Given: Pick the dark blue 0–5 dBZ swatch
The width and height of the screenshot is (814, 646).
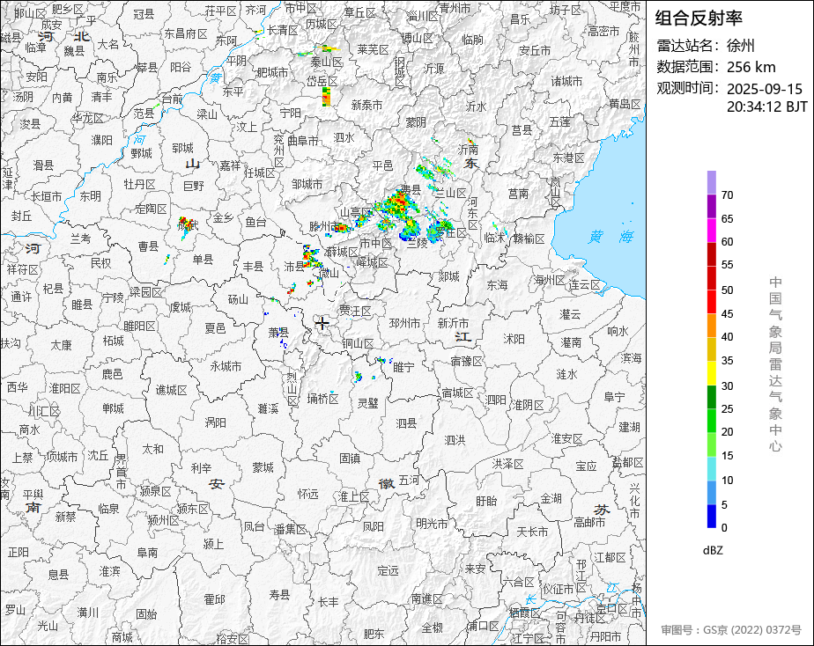Looking at the screenshot, I should [711, 517].
